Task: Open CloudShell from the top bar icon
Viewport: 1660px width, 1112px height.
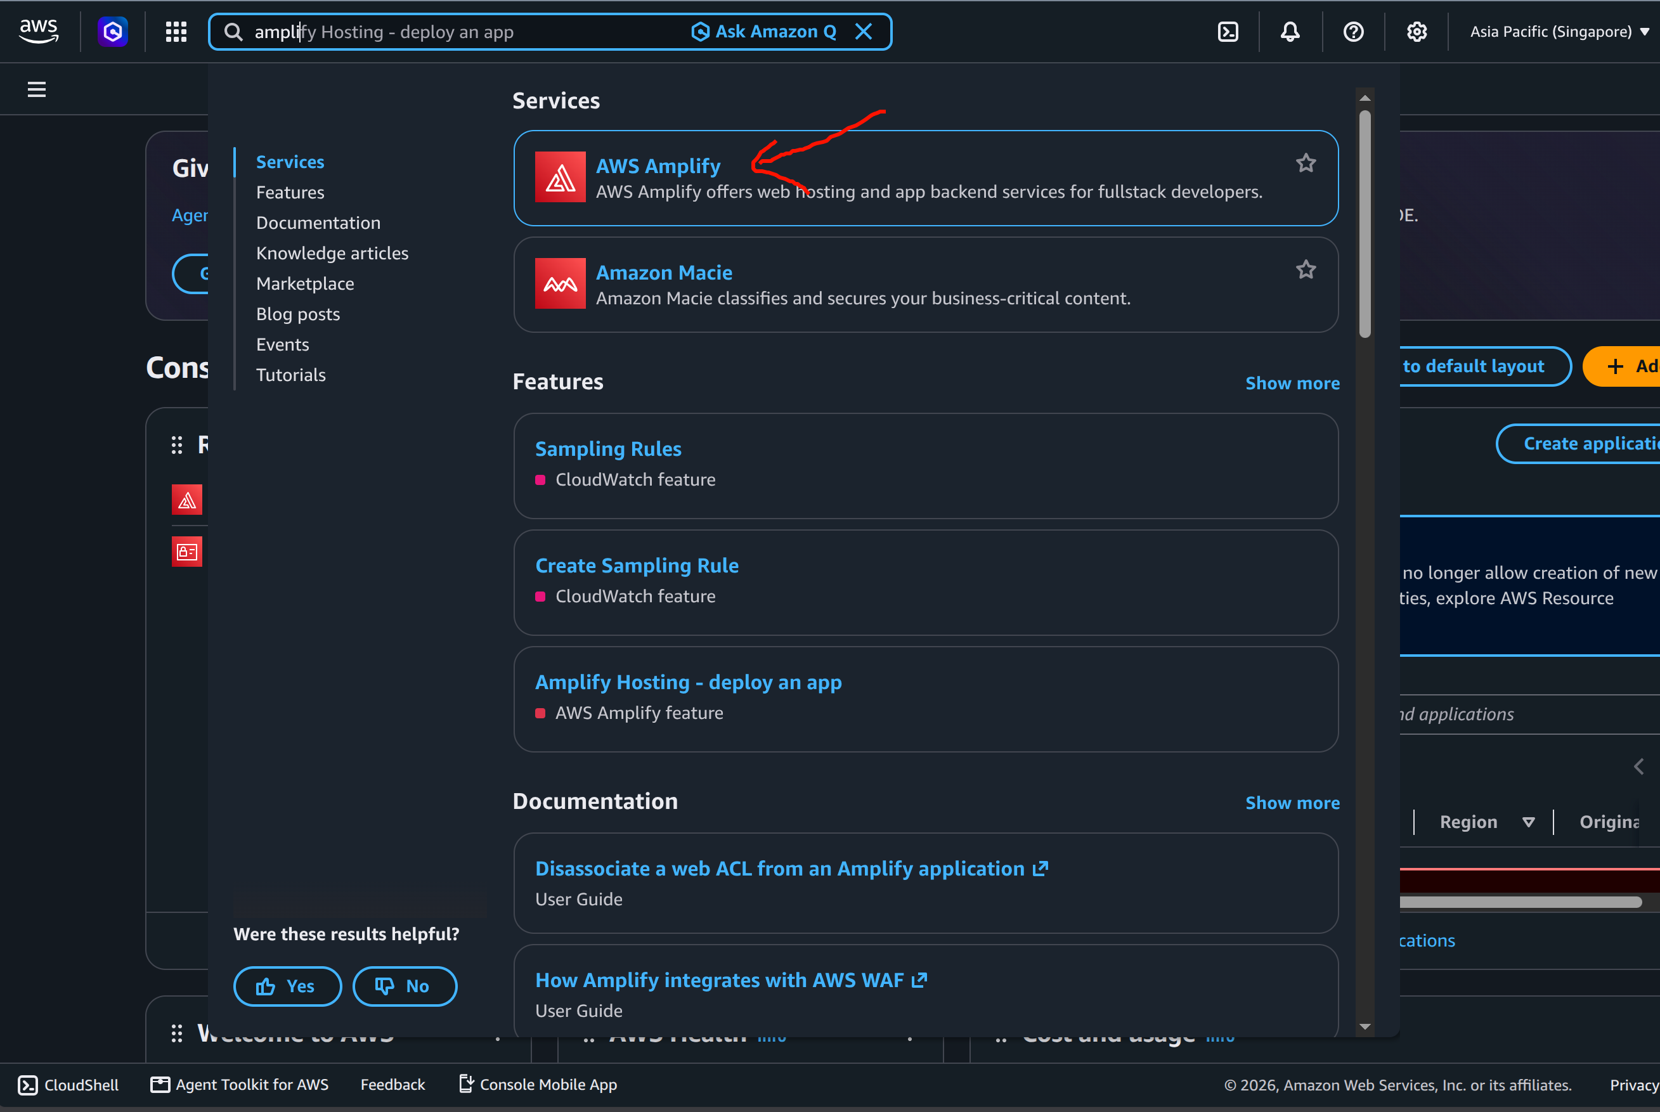Action: pos(1228,32)
